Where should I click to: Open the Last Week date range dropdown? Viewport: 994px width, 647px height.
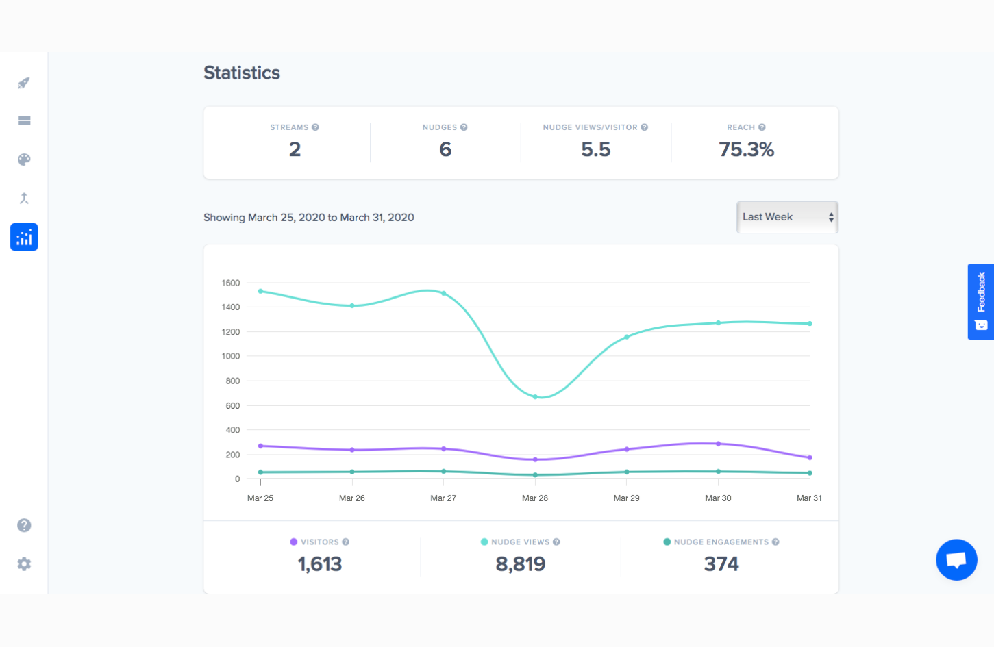[787, 217]
